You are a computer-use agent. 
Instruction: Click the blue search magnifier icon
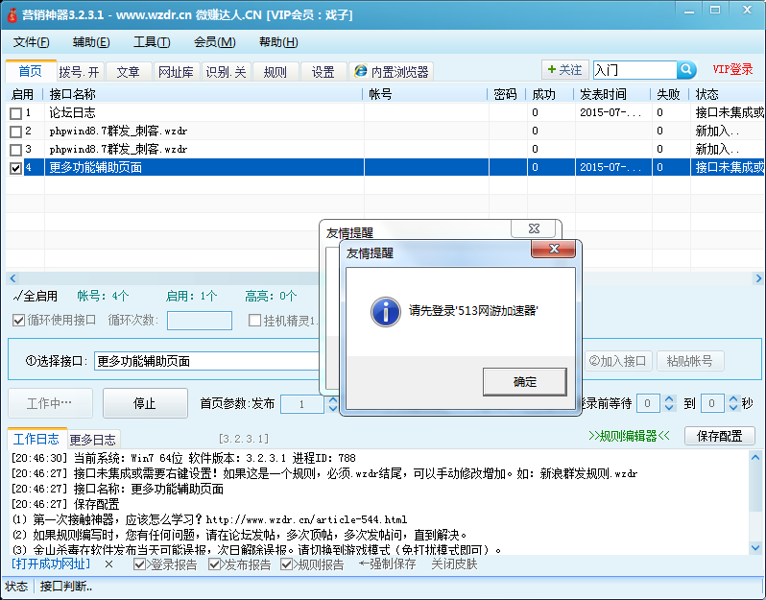[686, 70]
